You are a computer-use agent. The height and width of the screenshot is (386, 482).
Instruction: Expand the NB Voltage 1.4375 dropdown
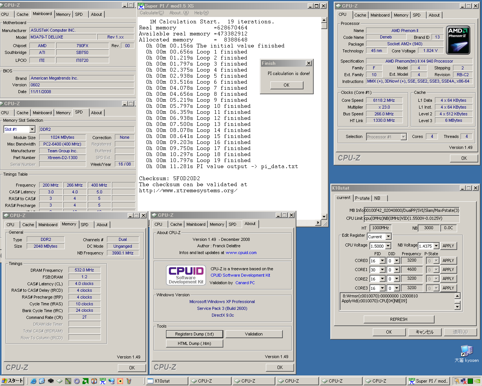(x=436, y=246)
